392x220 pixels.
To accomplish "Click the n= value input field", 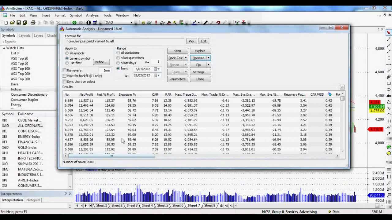I will tap(156, 62).
